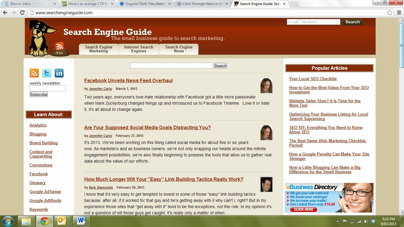Viewport: 404px width, 227px height.
Task: Click Jennifer Cario on March 7 post
Action: (101, 89)
